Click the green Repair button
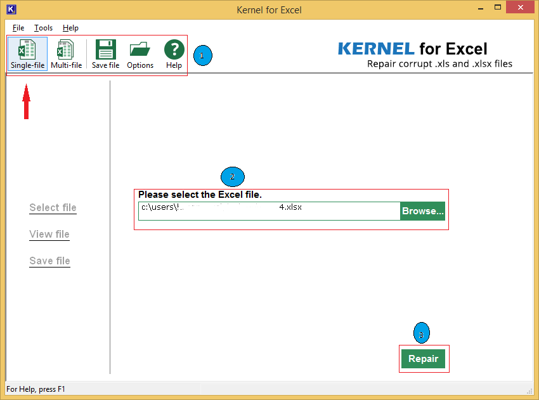Viewport: 539px width, 400px height. (x=423, y=359)
